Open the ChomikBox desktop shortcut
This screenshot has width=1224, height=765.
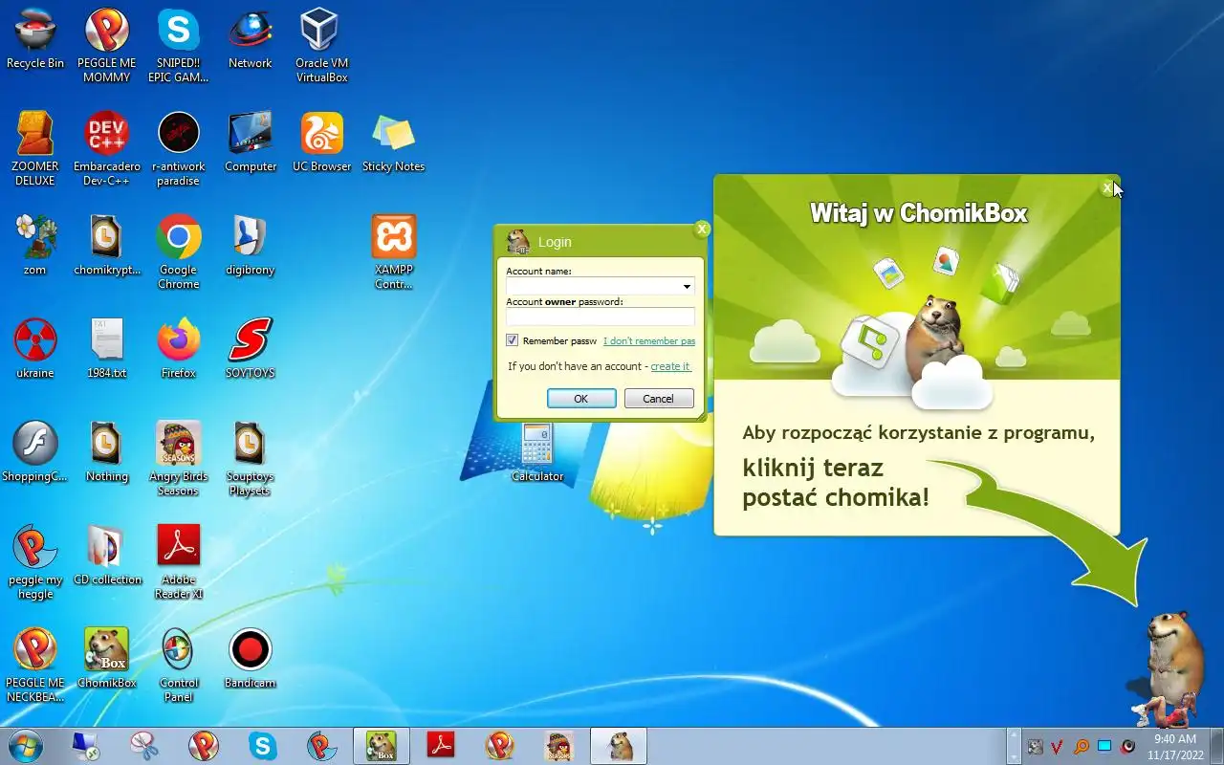[107, 658]
